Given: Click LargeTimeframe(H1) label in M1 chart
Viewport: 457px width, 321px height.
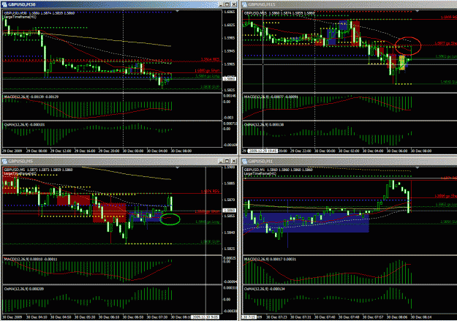Looking at the screenshot, I should [x=260, y=173].
